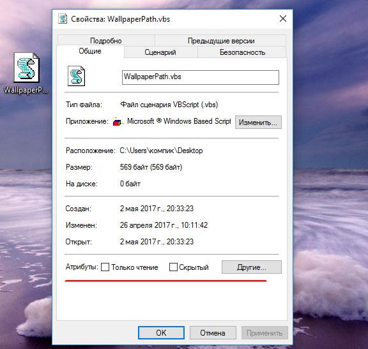Click the Изменить... button

pyautogui.click(x=258, y=122)
